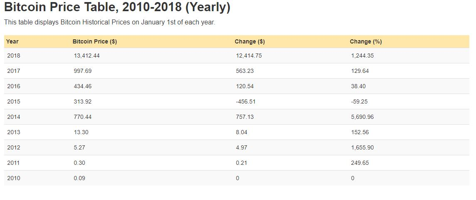Select the year cell '2015'
The height and width of the screenshot is (200, 476).
coord(14,102)
